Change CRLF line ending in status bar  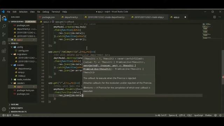189,115
